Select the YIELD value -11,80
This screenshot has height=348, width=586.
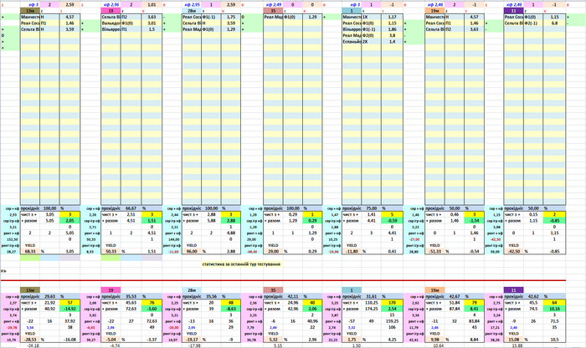click(x=352, y=252)
